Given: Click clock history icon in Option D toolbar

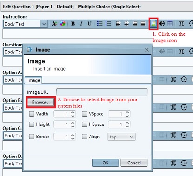Looking at the screenshot, I should pos(184,163).
